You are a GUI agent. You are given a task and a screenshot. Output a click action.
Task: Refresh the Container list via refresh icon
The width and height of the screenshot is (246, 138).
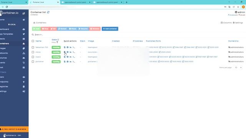[x=48, y=12]
